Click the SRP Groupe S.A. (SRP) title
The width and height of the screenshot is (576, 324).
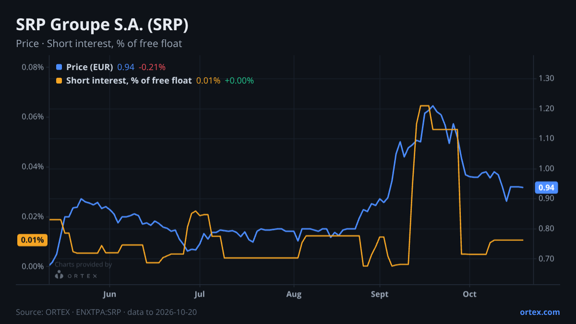click(102, 25)
